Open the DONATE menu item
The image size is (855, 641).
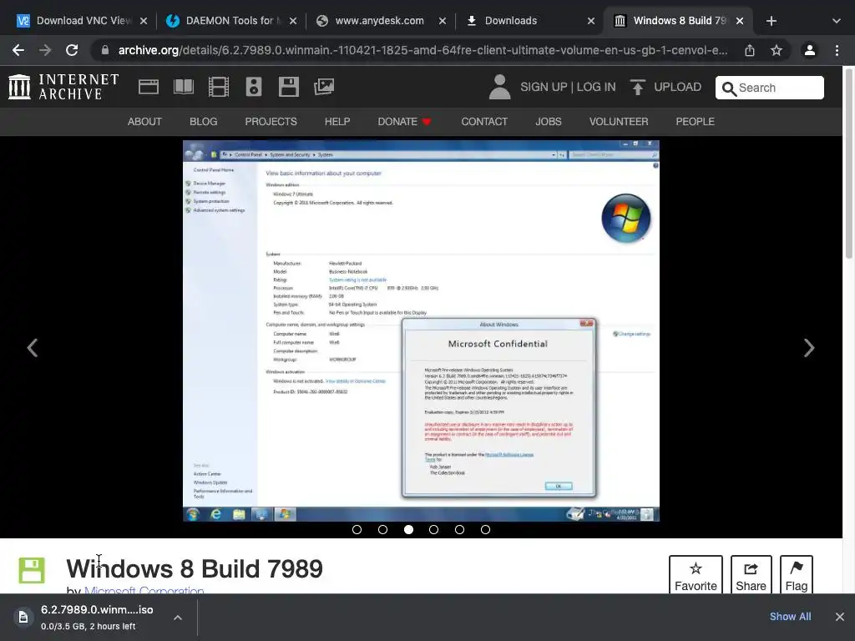click(x=404, y=122)
